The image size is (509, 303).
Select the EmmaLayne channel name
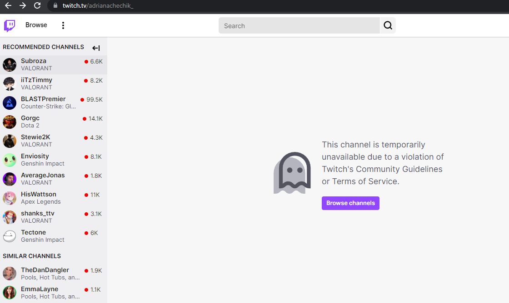[40, 289]
